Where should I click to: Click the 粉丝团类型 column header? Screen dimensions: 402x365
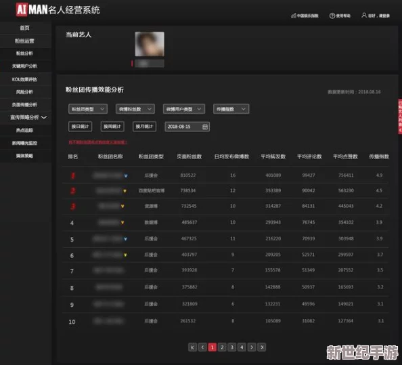(152, 156)
